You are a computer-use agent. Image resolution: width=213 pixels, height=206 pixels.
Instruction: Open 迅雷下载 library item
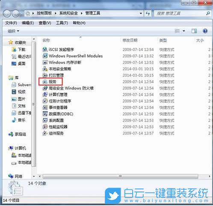pos(21,113)
